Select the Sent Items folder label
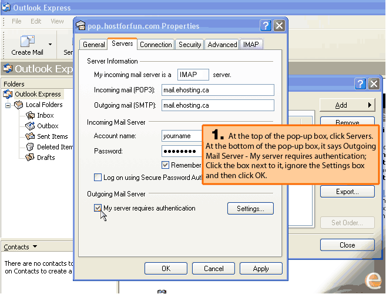This screenshot has height=294, width=386. coord(52,136)
